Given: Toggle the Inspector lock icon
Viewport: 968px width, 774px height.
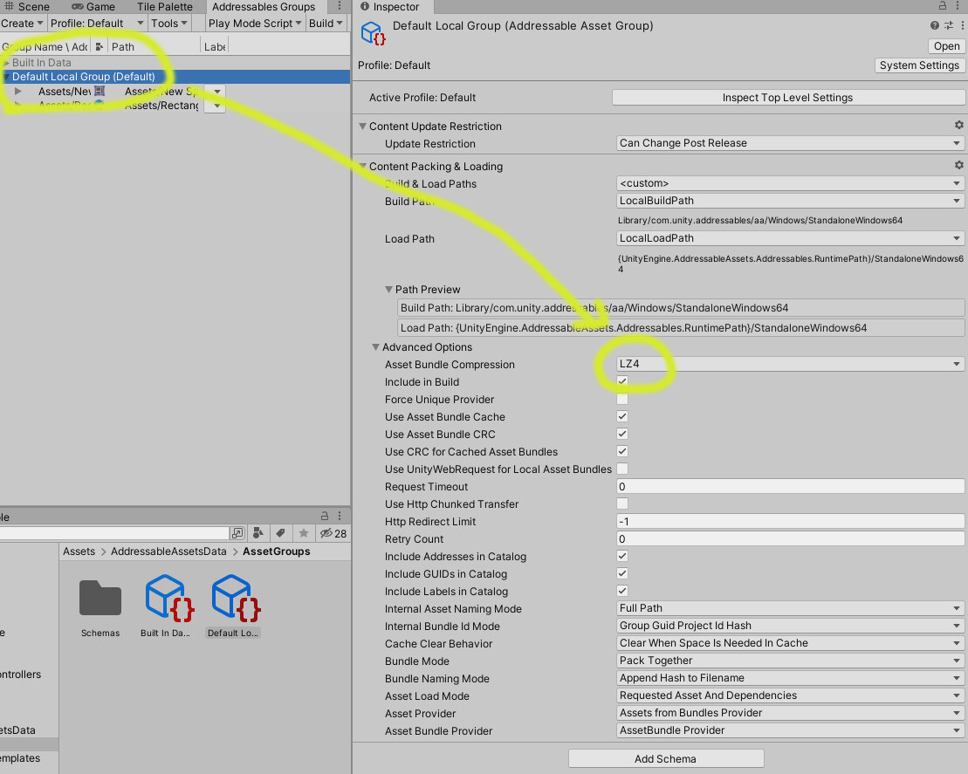Looking at the screenshot, I should (943, 5).
